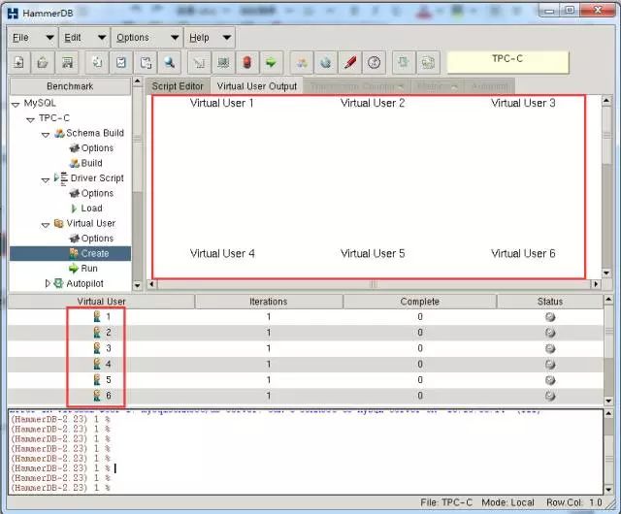Viewport: 621px width, 514px height.
Task: Collapse the Driver Script node
Action: click(x=46, y=179)
